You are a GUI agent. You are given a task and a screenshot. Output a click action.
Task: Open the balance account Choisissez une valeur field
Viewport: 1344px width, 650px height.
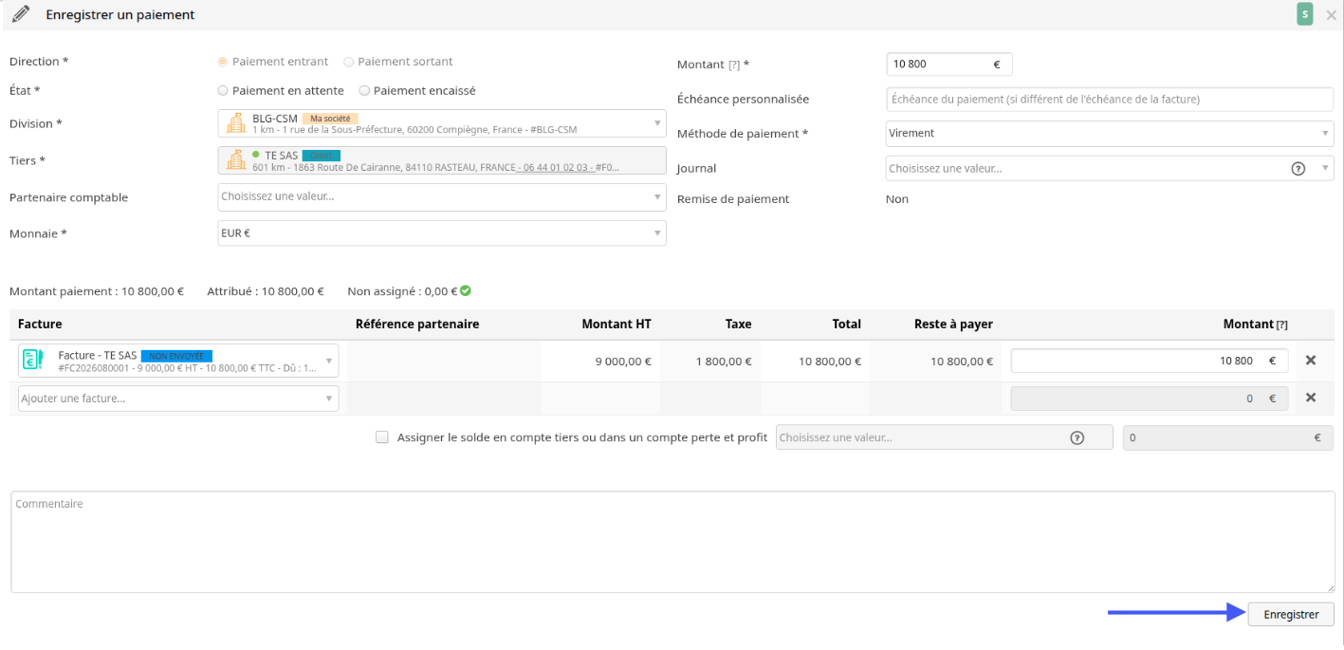pyautogui.click(x=944, y=437)
